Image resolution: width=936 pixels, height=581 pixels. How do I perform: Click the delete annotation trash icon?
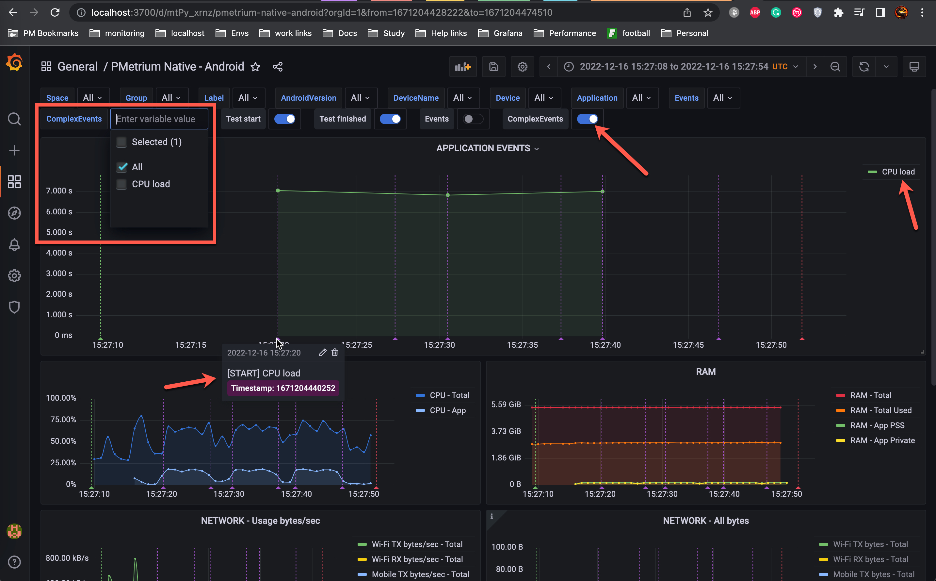pos(335,352)
